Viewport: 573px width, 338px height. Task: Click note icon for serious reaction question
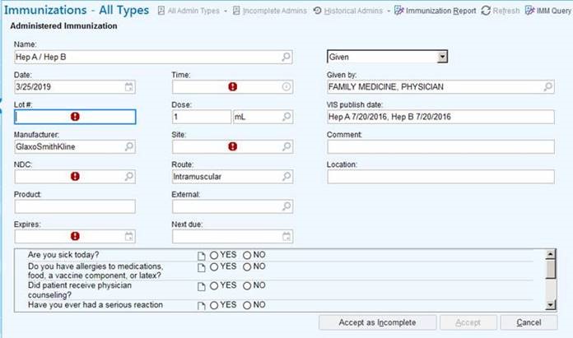(202, 305)
